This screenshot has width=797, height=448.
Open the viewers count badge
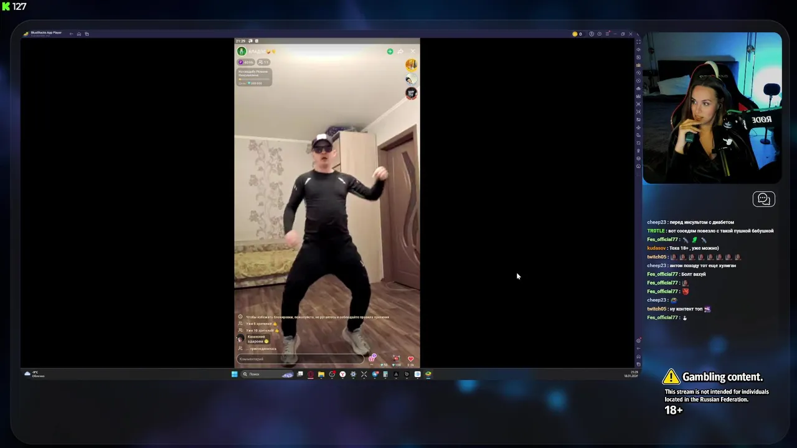click(x=263, y=62)
